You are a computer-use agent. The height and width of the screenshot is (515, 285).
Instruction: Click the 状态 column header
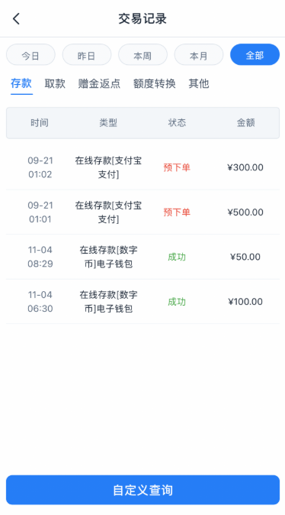177,123
